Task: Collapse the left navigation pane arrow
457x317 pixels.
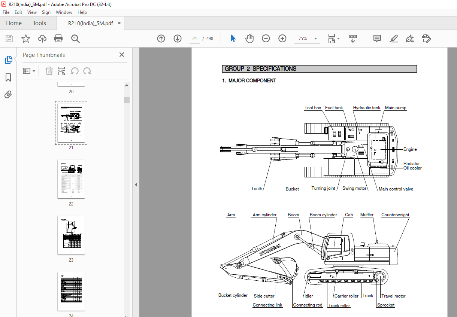Action: coord(136,185)
